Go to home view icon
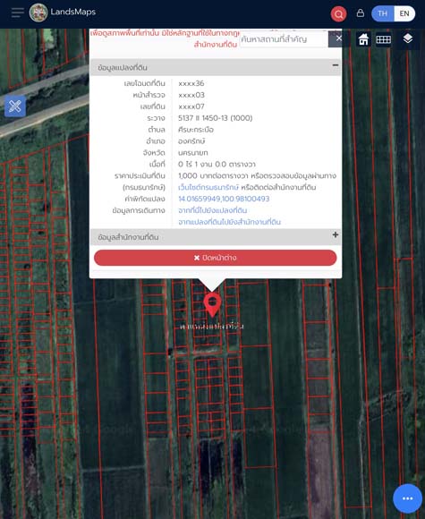 (x=363, y=39)
